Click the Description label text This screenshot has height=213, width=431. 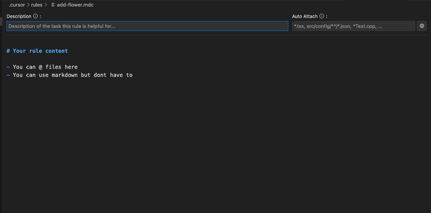click(x=19, y=16)
